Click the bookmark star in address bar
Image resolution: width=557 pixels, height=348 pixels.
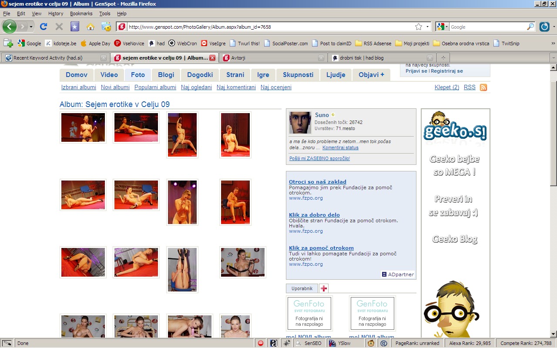tap(419, 27)
